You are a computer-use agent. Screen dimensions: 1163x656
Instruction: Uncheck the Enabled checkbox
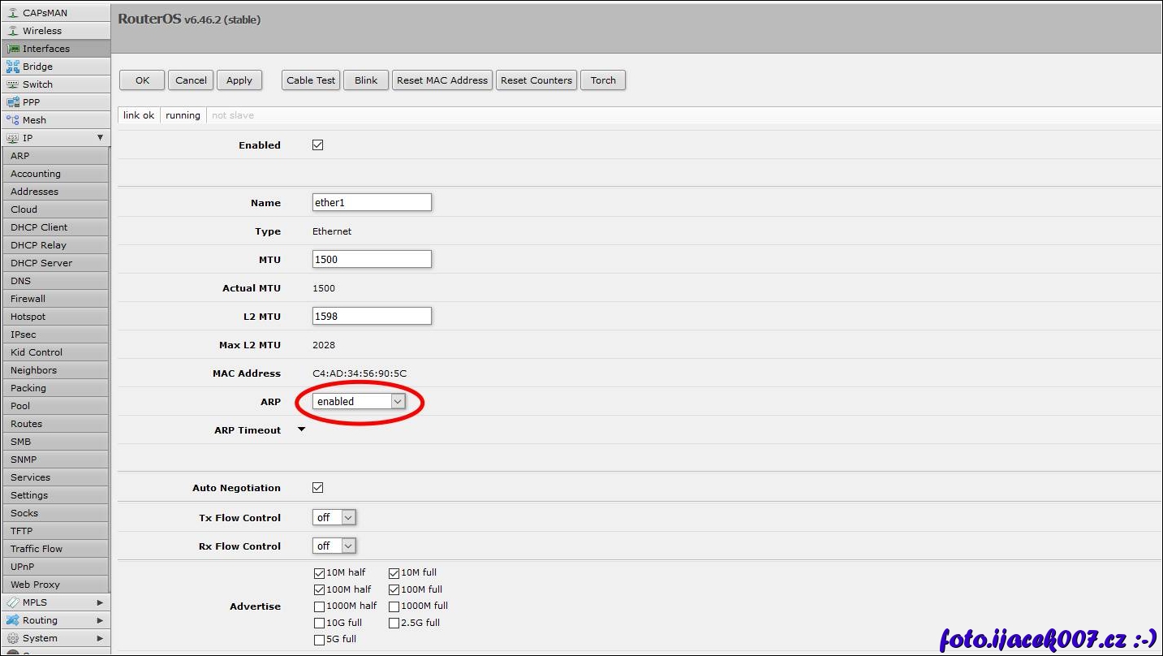[317, 145]
